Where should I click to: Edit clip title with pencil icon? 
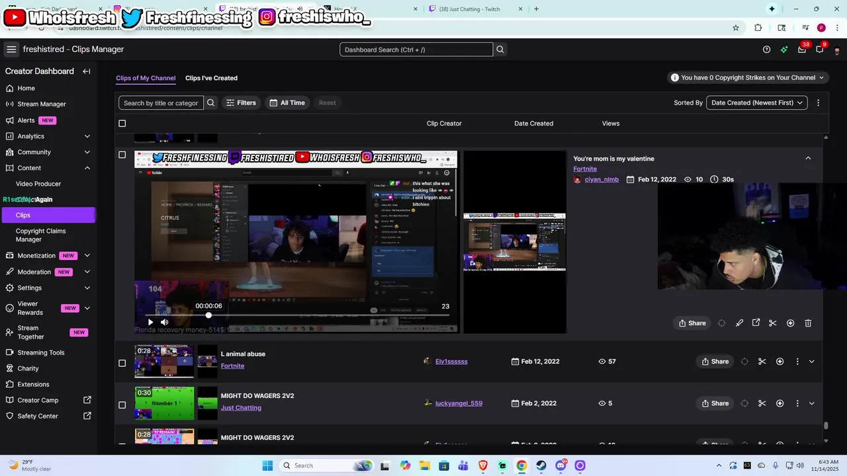tap(739, 323)
